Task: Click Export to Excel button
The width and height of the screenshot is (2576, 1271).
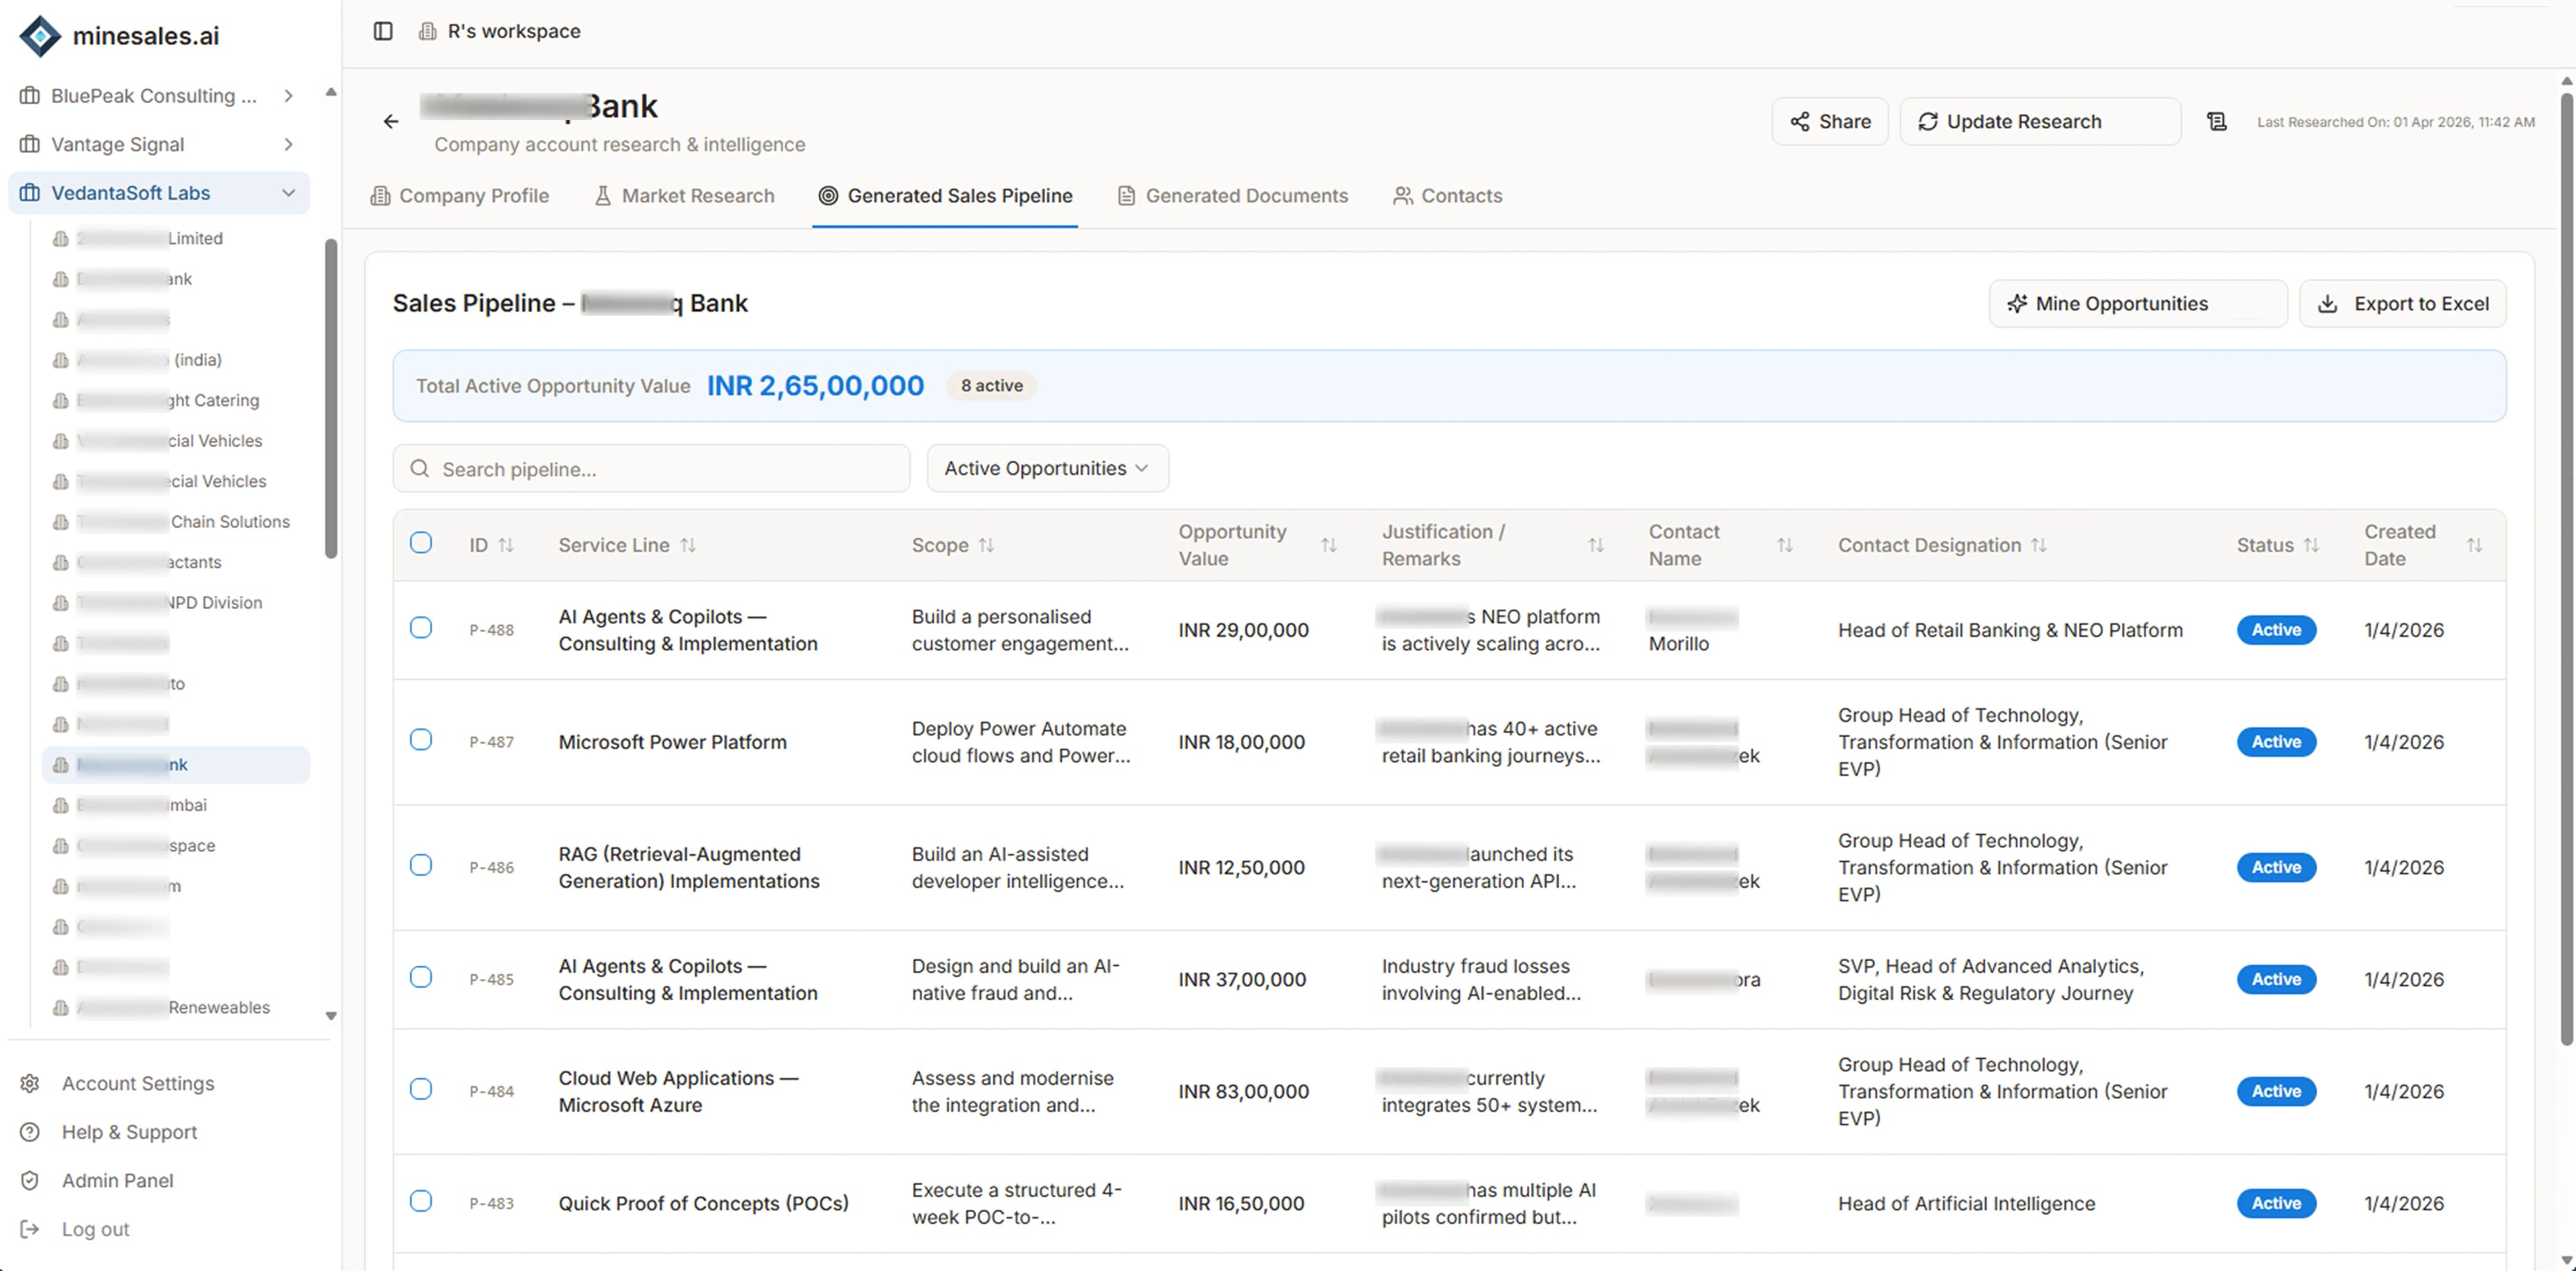Action: click(x=2403, y=303)
